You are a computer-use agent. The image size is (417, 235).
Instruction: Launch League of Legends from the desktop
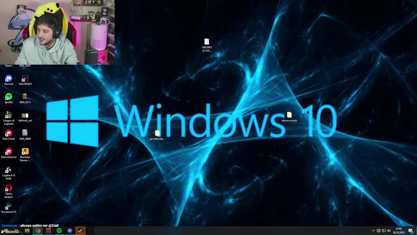8,118
